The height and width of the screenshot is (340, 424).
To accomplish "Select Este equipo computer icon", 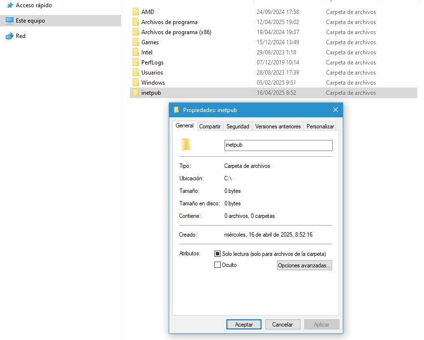I will coord(10,21).
